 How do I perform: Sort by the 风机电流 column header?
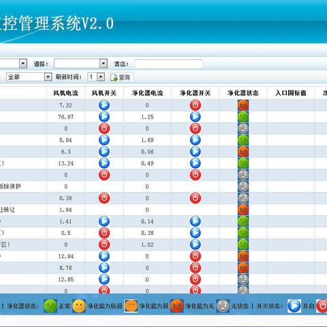tap(65, 93)
